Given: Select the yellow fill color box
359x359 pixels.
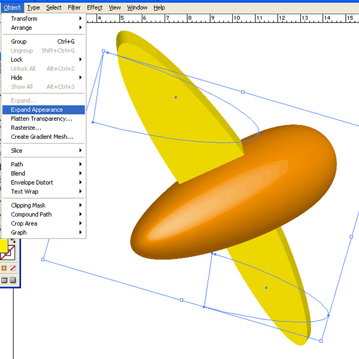Looking at the screenshot, I should point(4,245).
